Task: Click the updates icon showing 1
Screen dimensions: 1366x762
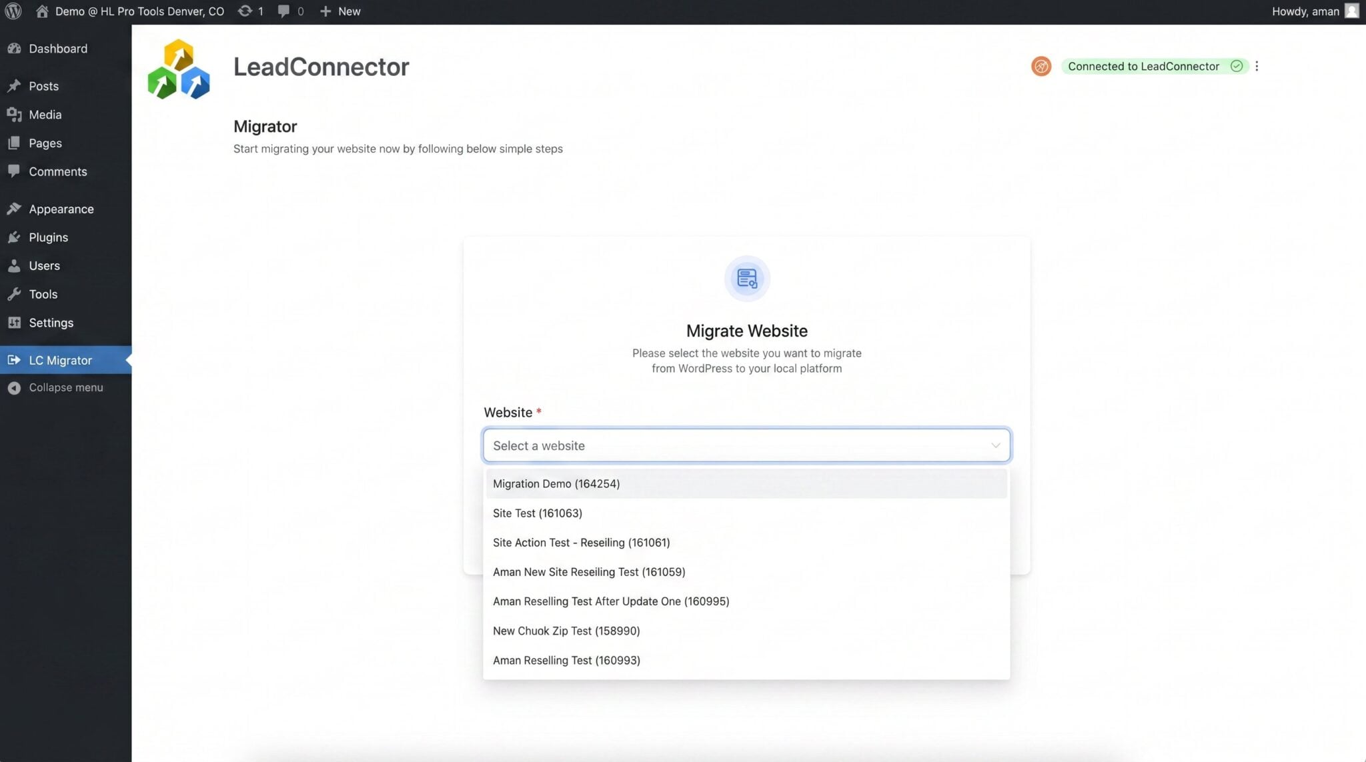Action: [245, 11]
